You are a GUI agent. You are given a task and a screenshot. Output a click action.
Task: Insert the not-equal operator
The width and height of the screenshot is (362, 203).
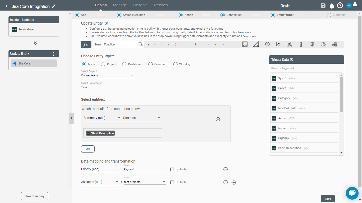(196, 44)
